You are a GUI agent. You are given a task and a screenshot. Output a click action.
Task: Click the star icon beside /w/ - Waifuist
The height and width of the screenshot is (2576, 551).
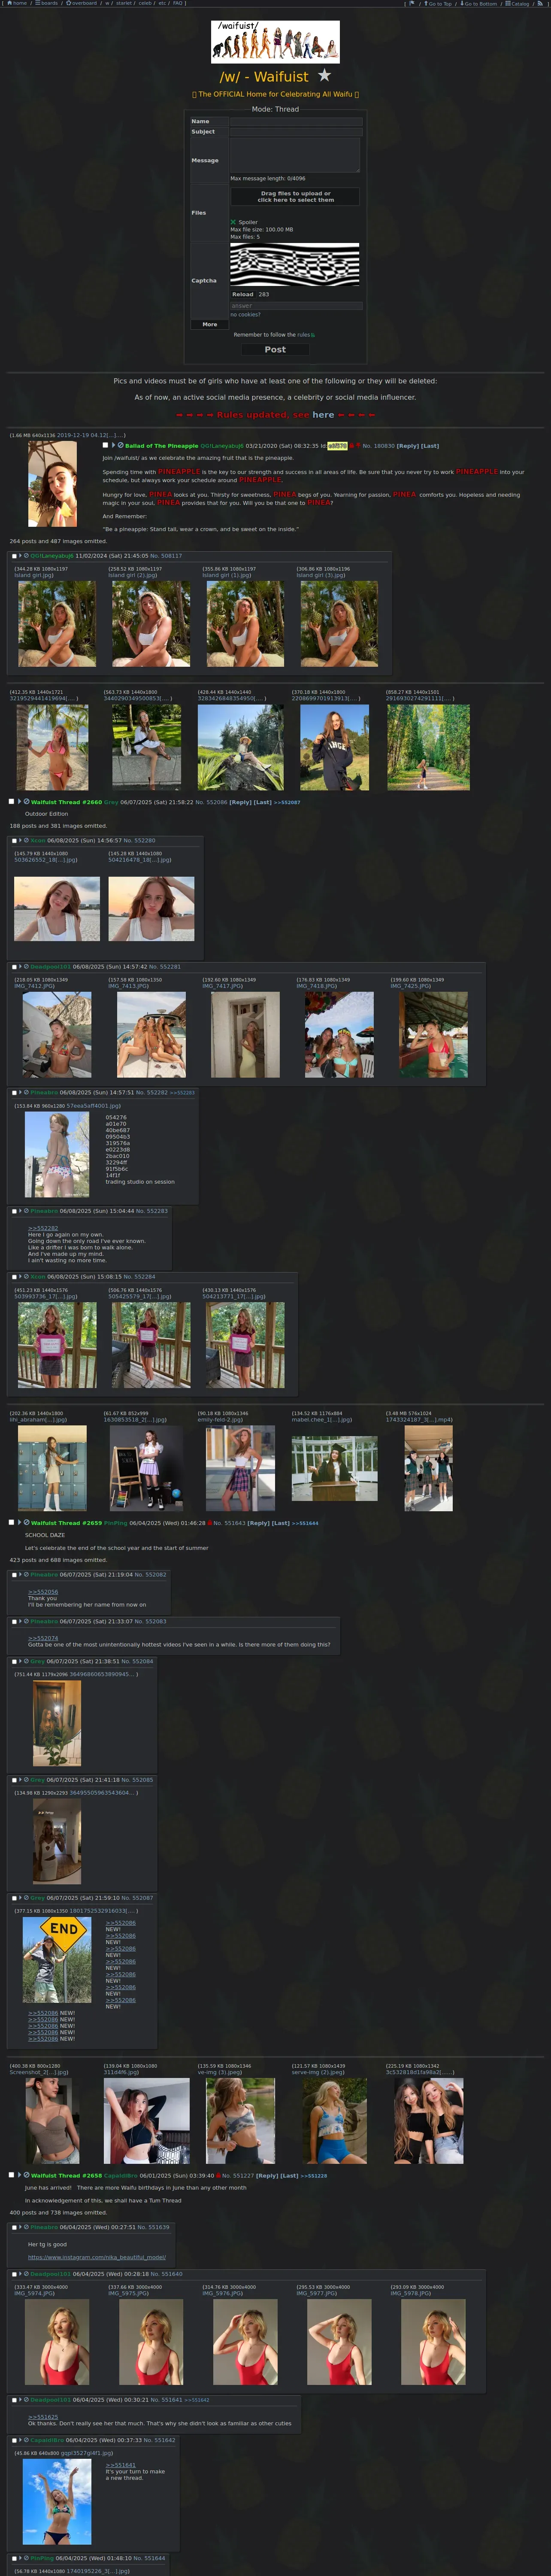click(324, 75)
